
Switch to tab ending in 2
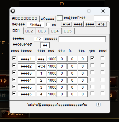tap(29, 31)
